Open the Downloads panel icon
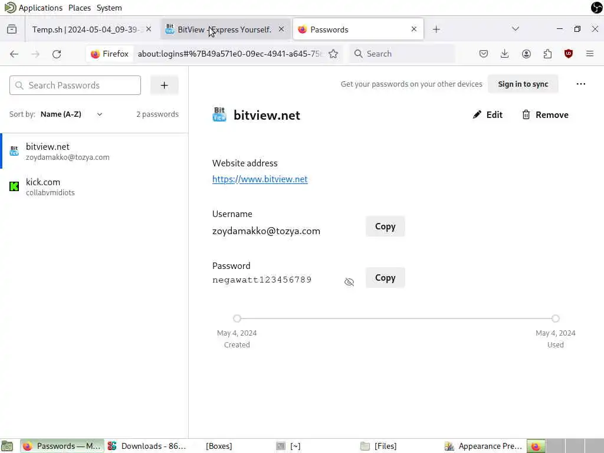Viewport: 604px width, 453px height. 505,54
